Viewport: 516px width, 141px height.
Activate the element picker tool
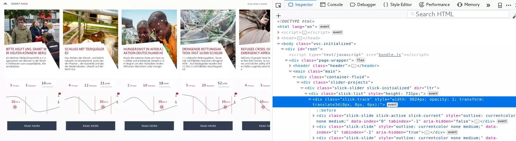[278, 5]
